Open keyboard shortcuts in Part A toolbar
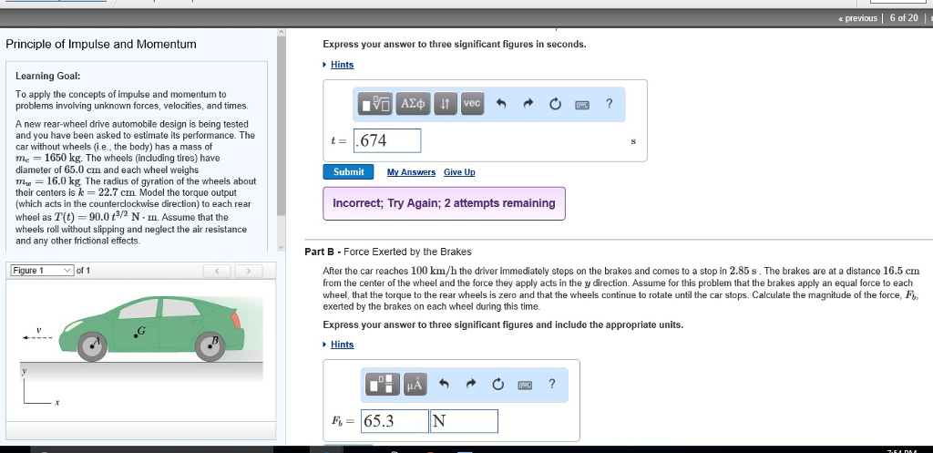The height and width of the screenshot is (453, 933). pyautogui.click(x=581, y=105)
